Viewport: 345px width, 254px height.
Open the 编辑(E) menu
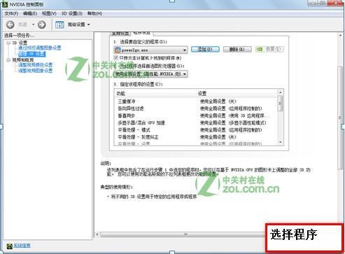pos(30,13)
